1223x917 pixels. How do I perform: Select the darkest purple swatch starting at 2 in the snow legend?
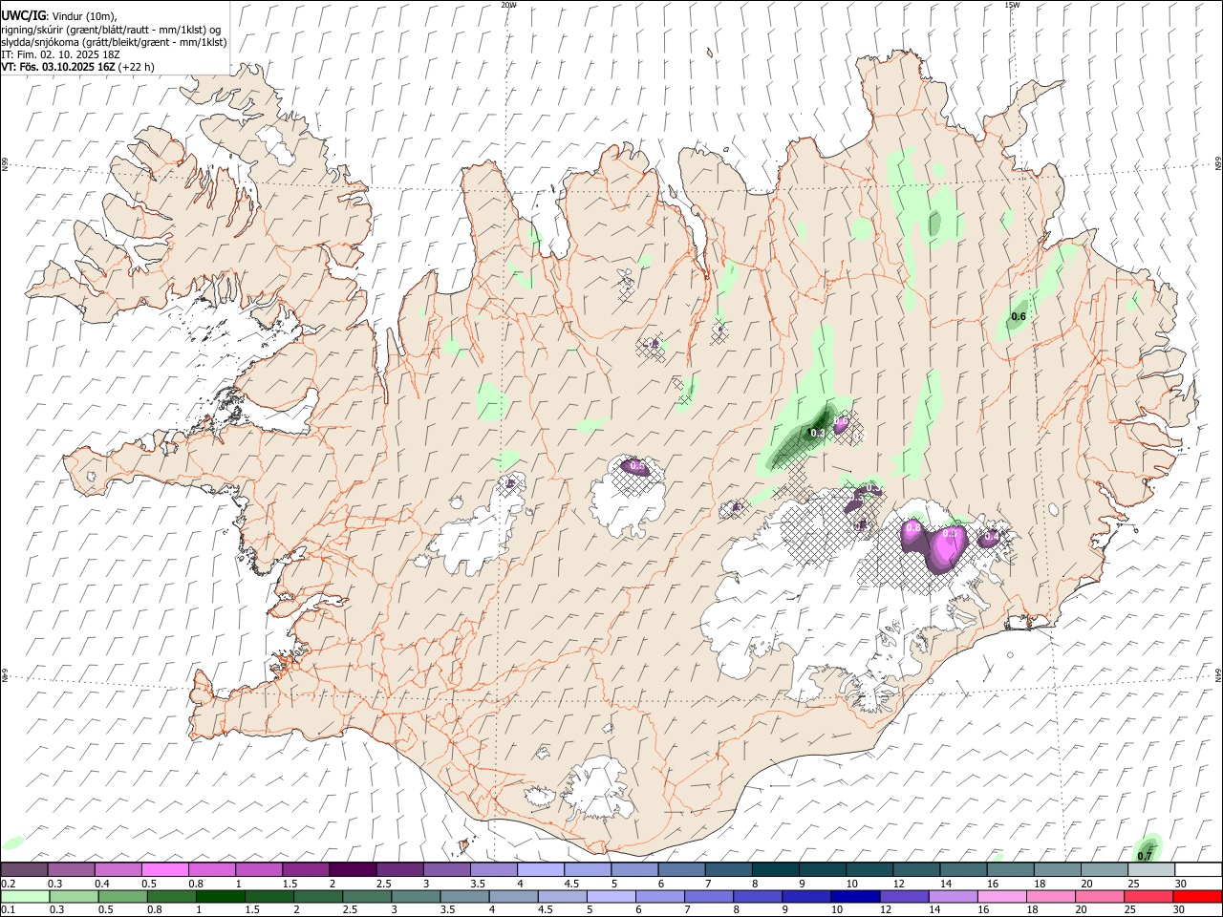[x=352, y=869]
